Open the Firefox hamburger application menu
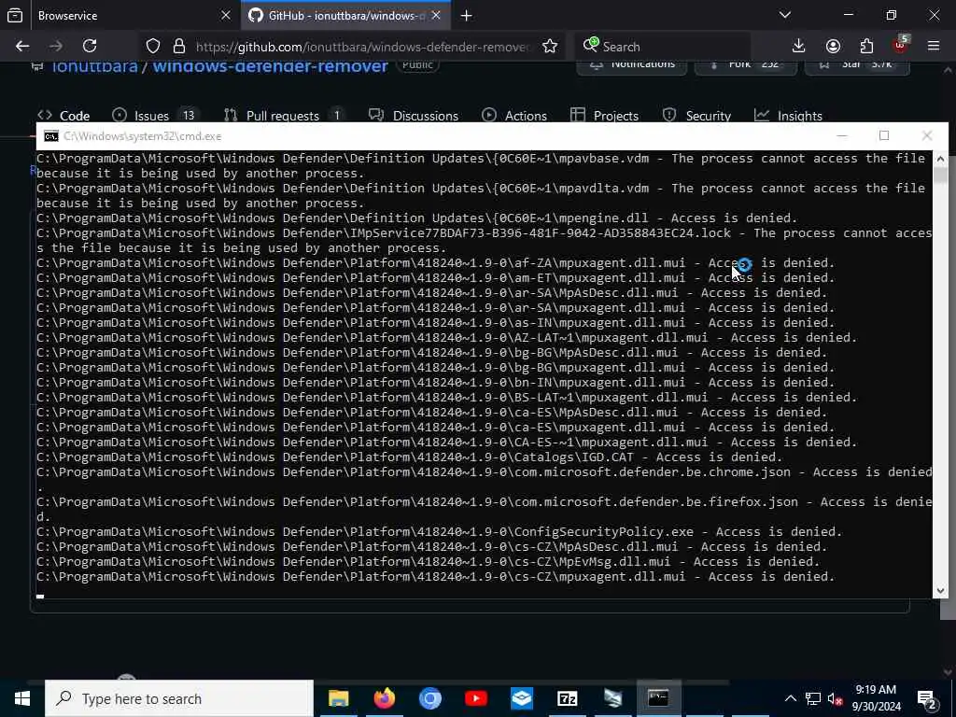 pyautogui.click(x=934, y=47)
